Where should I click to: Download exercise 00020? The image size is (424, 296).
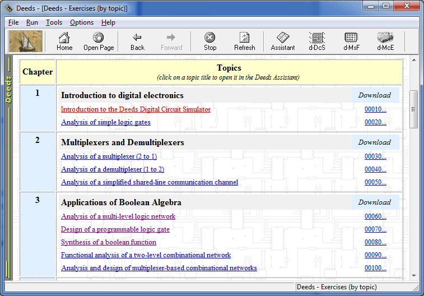click(375, 122)
